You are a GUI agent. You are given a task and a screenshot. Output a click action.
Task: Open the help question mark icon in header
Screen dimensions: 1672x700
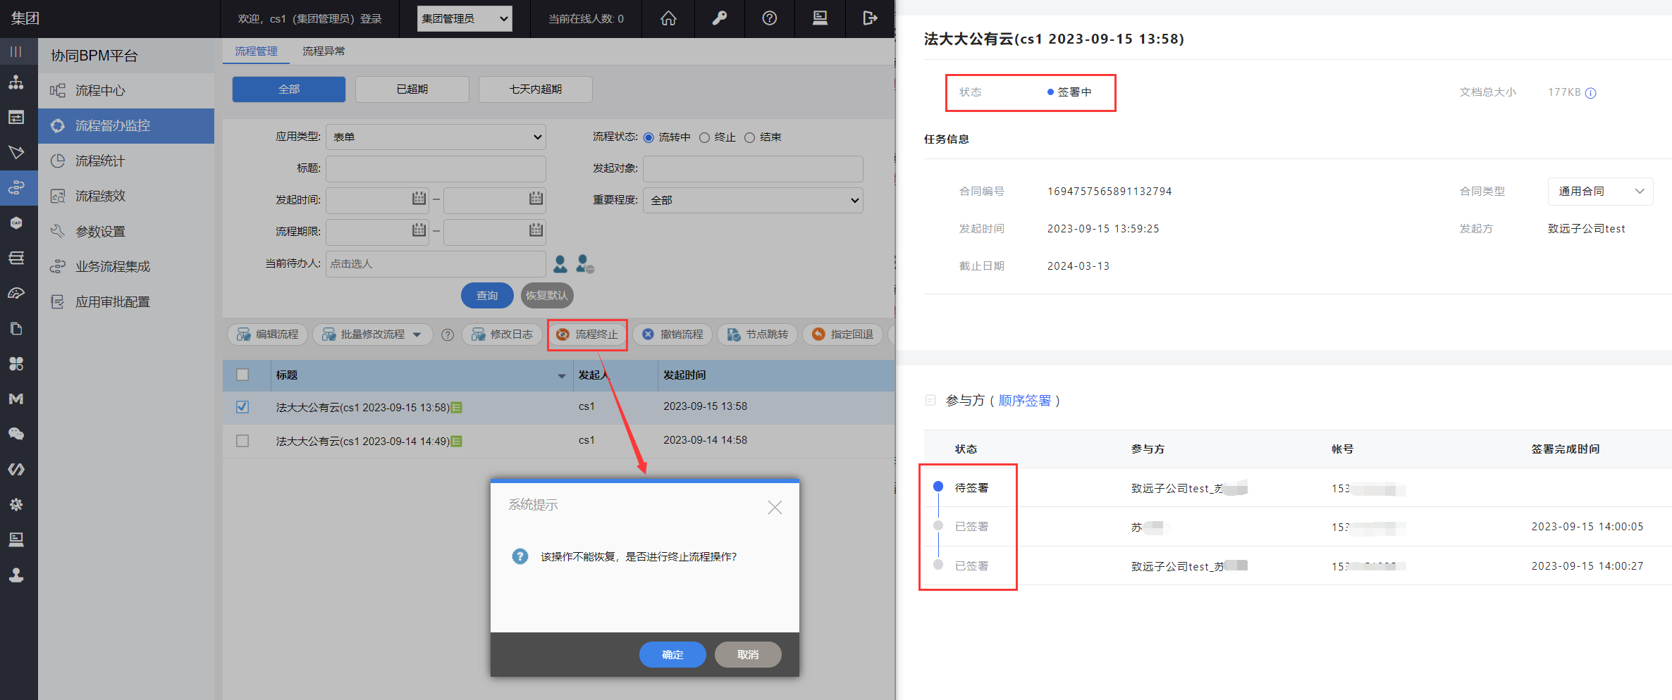(770, 18)
